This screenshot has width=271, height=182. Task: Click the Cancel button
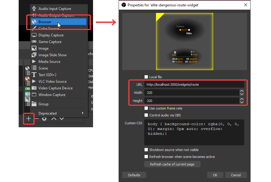click(x=236, y=175)
